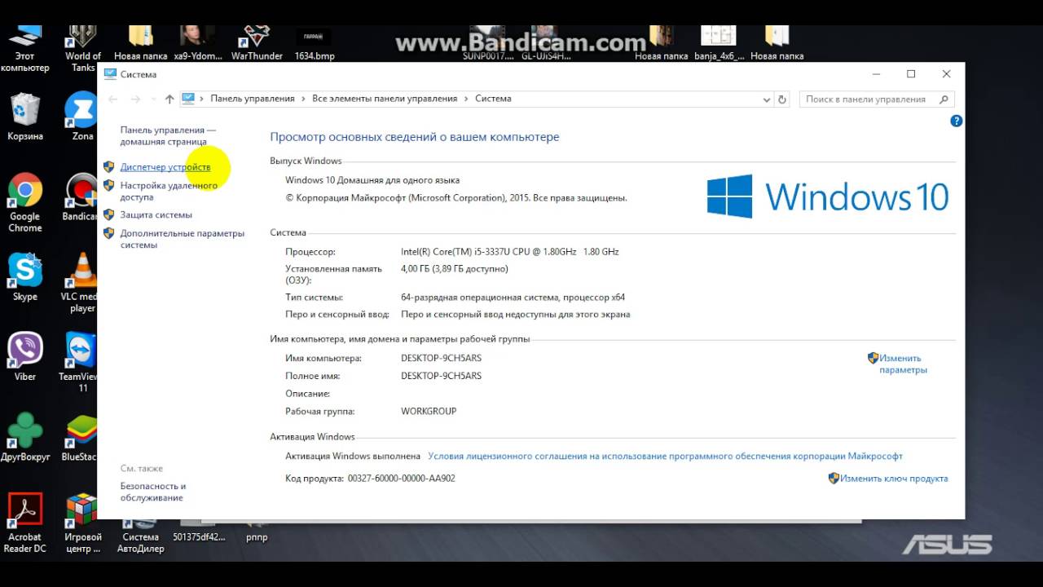The width and height of the screenshot is (1043, 587).
Task: Open World of Tanks desktop icon
Action: pyautogui.click(x=83, y=49)
